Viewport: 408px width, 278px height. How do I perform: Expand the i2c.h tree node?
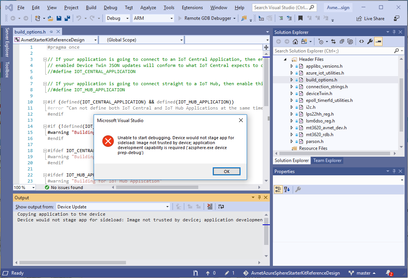292,107
